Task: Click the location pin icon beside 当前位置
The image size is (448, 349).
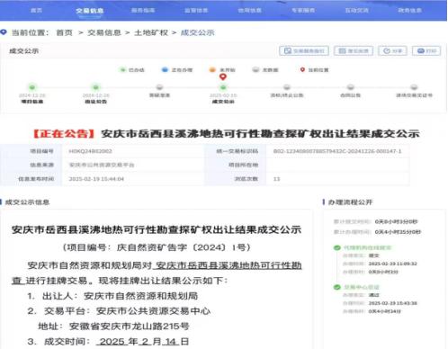Action: (x=4, y=32)
